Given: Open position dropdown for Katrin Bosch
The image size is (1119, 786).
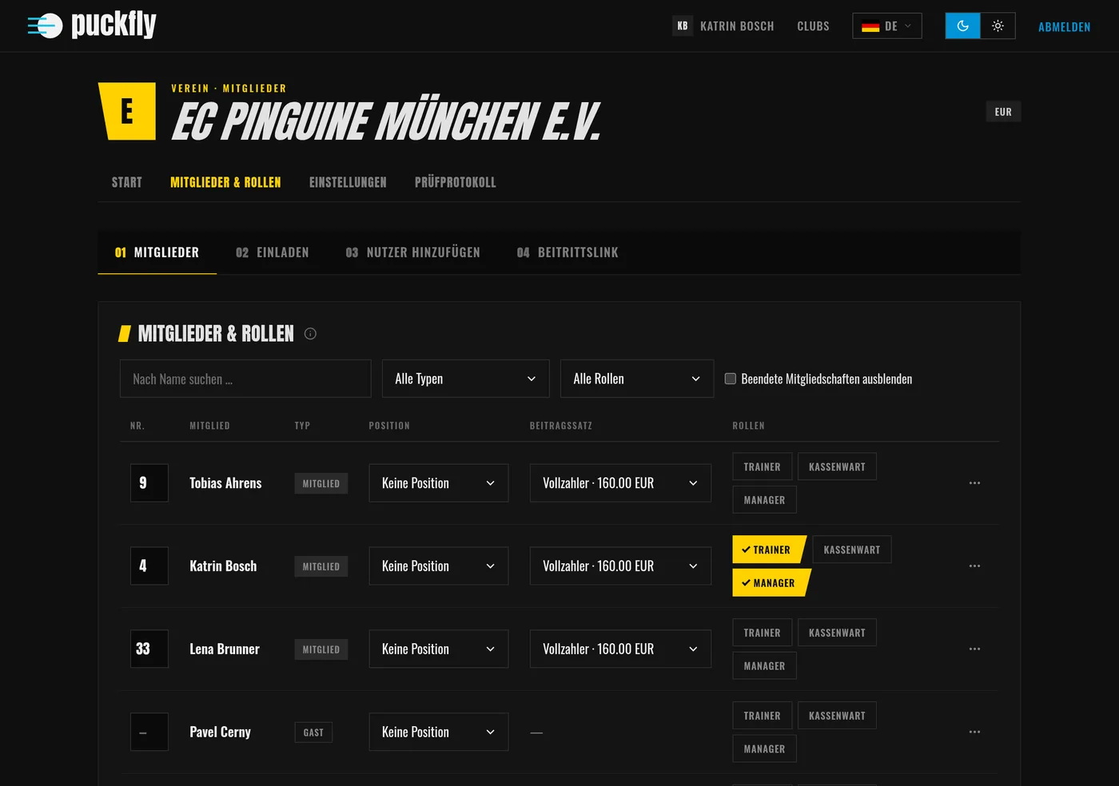Looking at the screenshot, I should (439, 566).
